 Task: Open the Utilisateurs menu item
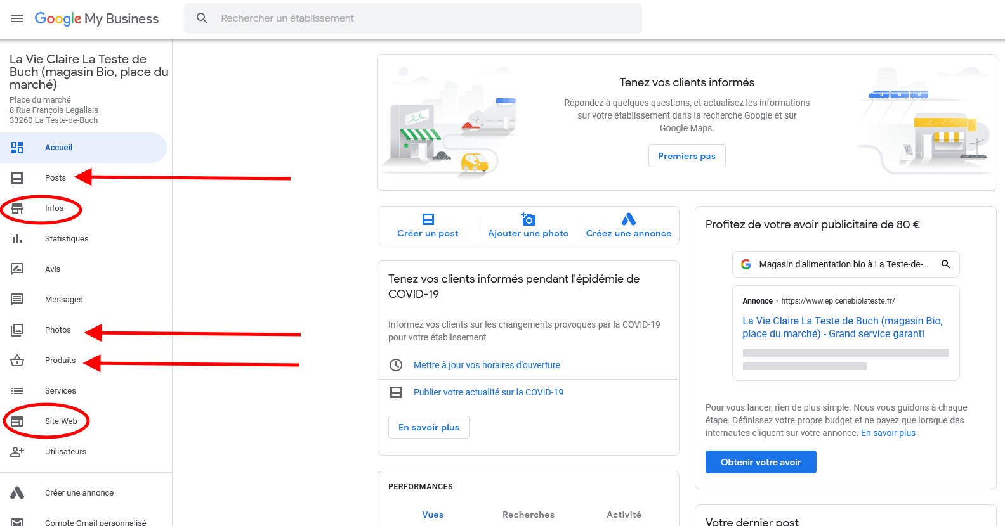click(83, 452)
